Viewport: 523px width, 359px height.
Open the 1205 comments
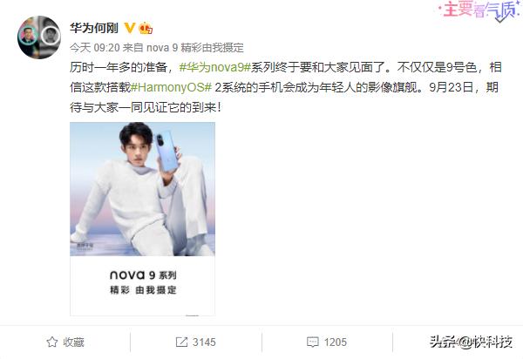coord(336,342)
